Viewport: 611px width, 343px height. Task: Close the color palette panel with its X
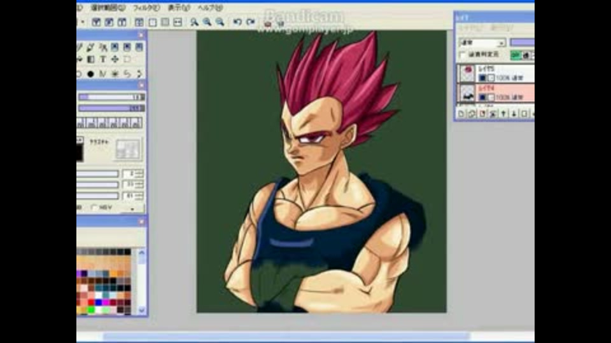tap(141, 222)
